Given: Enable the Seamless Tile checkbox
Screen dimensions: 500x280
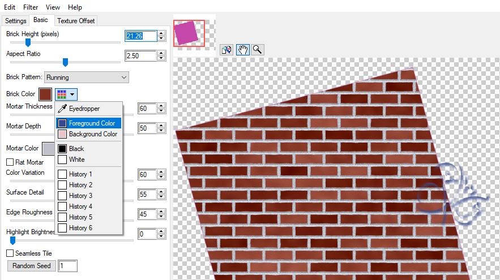Looking at the screenshot, I should [10, 253].
